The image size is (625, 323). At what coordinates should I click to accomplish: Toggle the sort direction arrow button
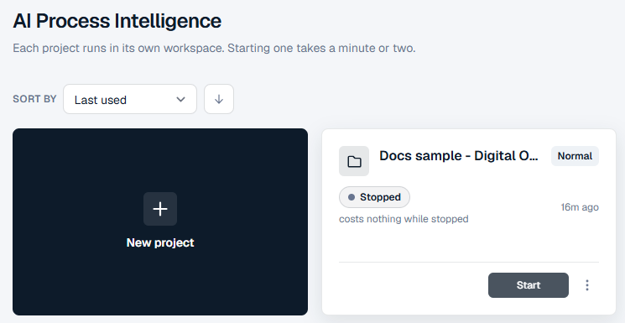click(x=219, y=99)
